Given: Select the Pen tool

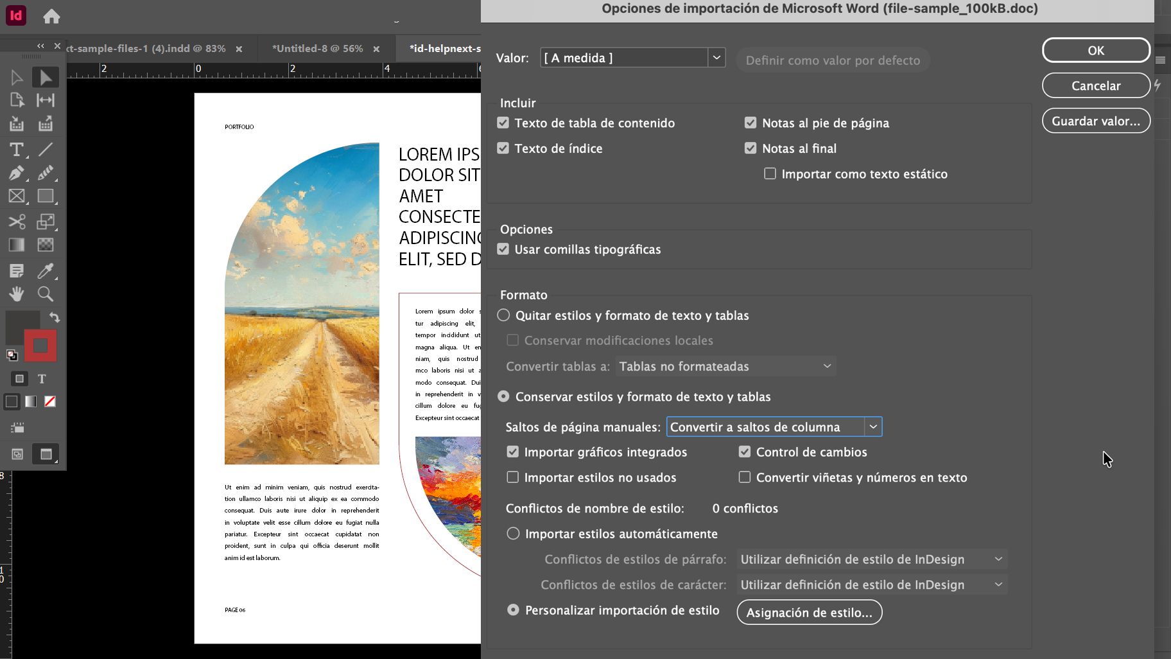Looking at the screenshot, I should click(17, 173).
